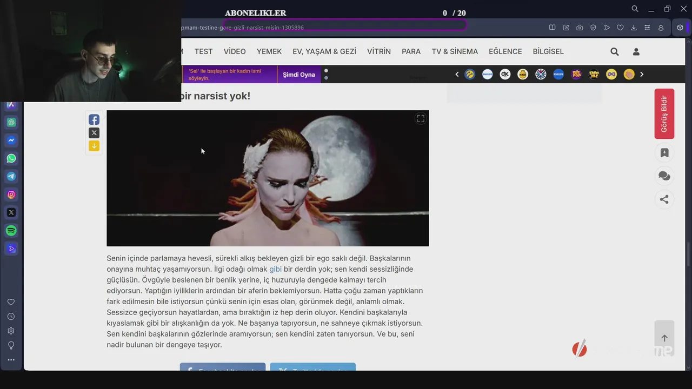Open the BİLGİSEL menu item
The image size is (692, 389).
click(x=548, y=51)
